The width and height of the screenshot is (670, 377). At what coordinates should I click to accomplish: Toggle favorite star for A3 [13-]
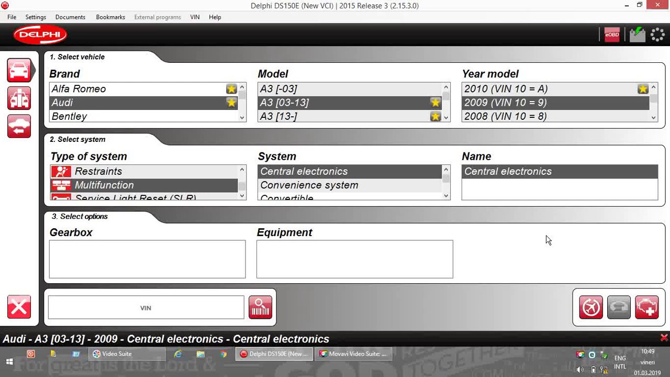[435, 116]
